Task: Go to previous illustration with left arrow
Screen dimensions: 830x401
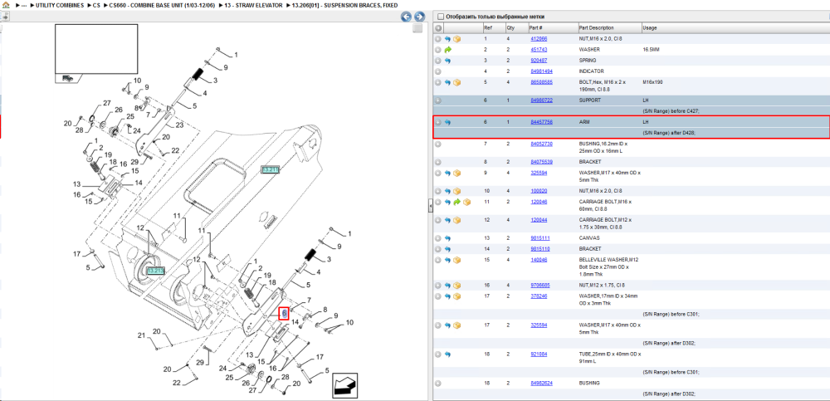Action: click(x=406, y=17)
